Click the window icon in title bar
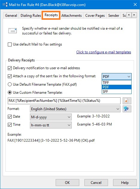This screenshot has height=189, width=140. click(5, 5)
